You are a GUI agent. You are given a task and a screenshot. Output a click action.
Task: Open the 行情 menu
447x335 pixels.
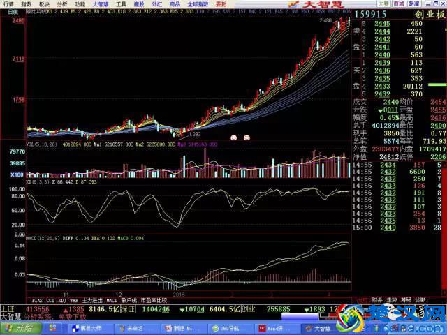pos(8,3)
